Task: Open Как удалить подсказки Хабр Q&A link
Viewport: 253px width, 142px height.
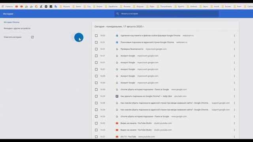Action: tap(146, 96)
